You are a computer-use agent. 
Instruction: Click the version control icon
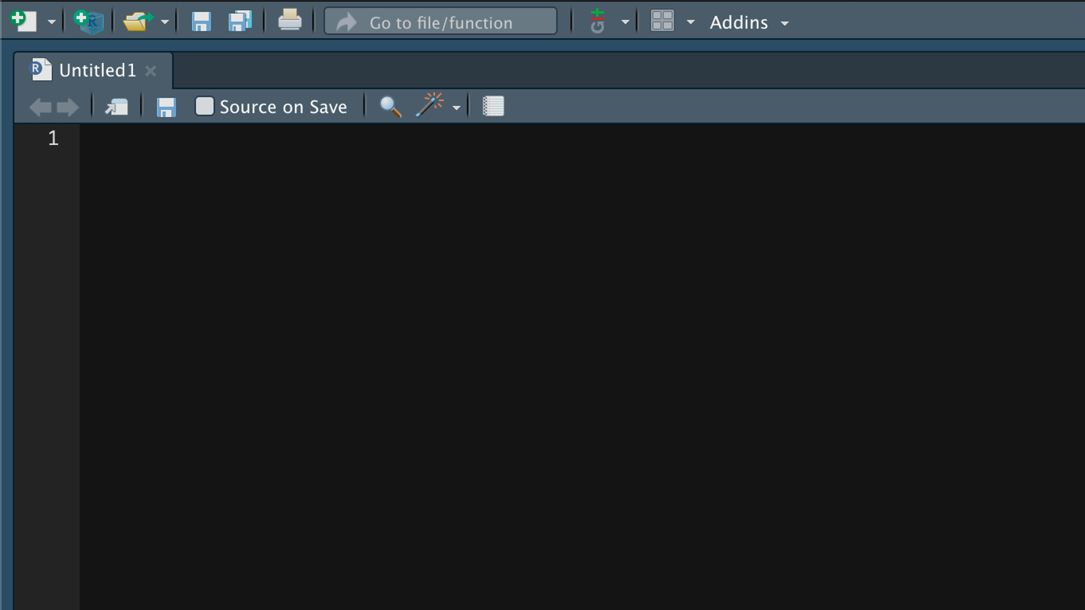coord(597,21)
